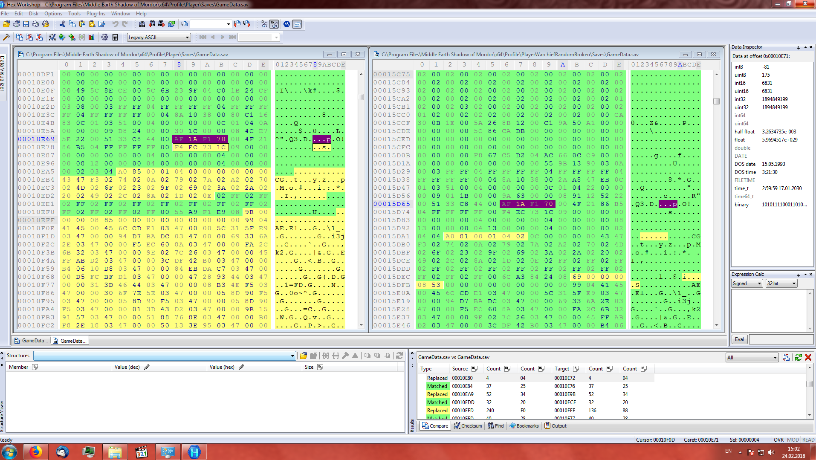Open the Plug-Ins menu
The width and height of the screenshot is (816, 460).
click(96, 14)
